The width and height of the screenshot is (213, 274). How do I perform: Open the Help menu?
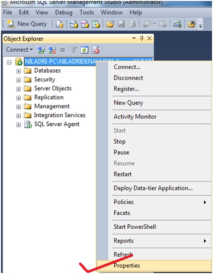click(136, 12)
